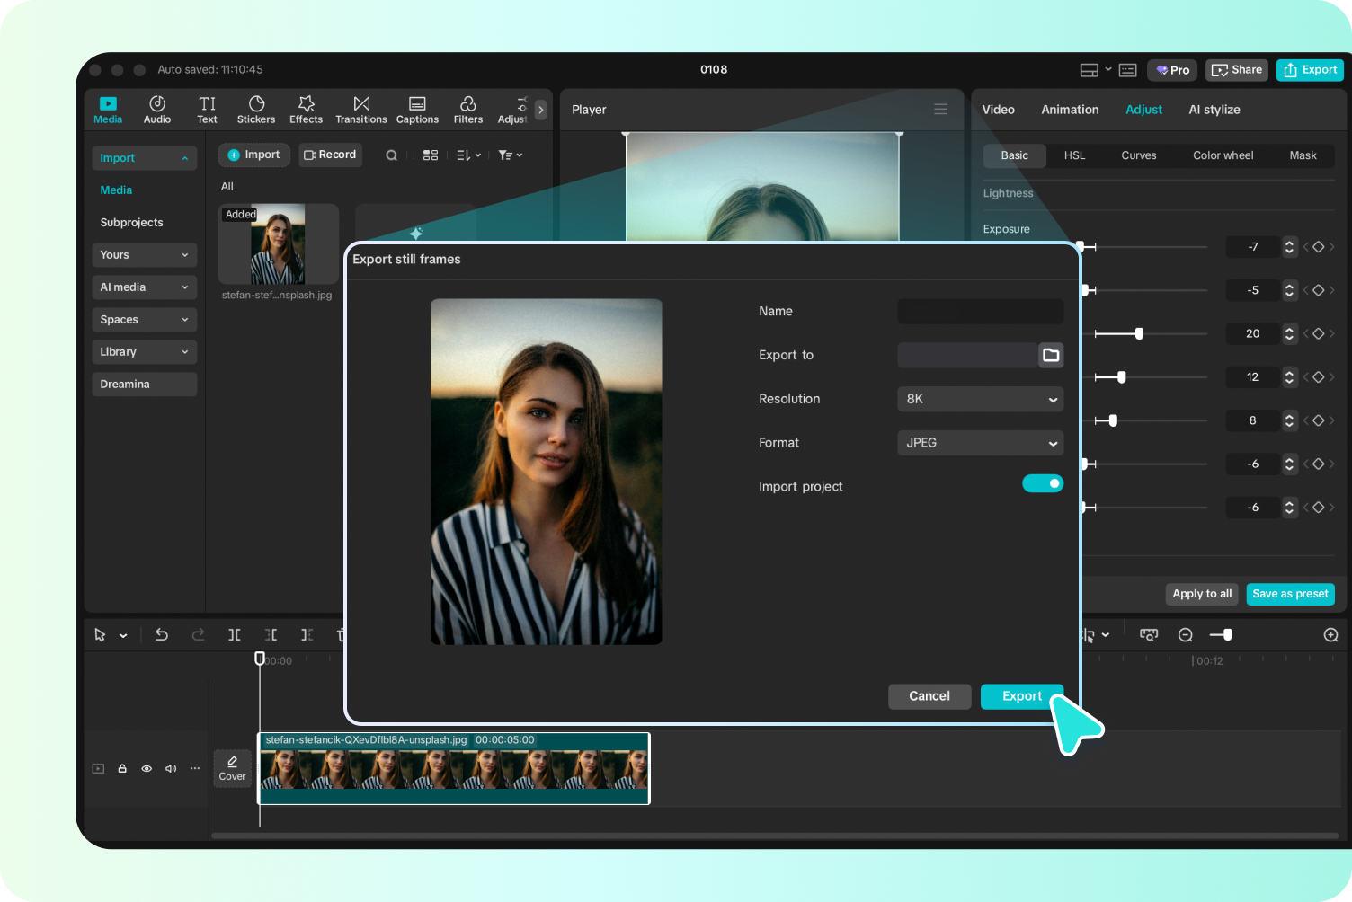Expand the AI media section in sidebar
Image resolution: width=1352 pixels, height=902 pixels.
[144, 287]
